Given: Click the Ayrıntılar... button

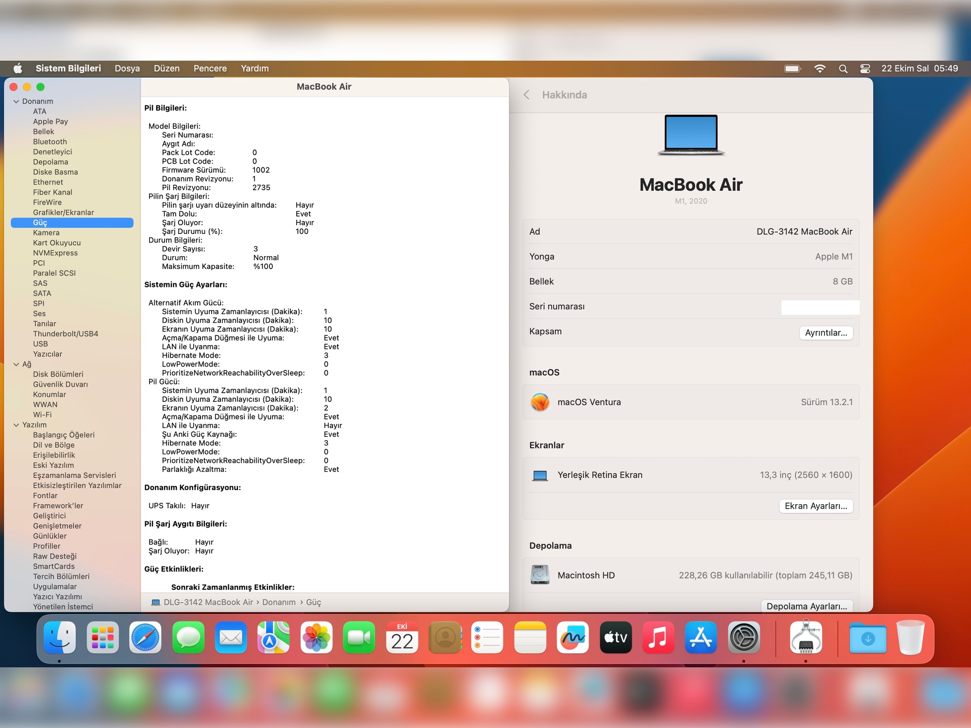Looking at the screenshot, I should (x=826, y=332).
